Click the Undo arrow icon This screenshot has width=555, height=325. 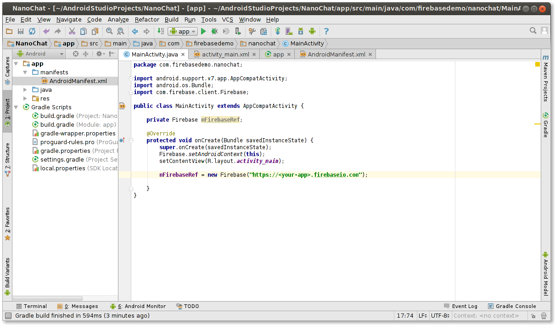[46, 31]
